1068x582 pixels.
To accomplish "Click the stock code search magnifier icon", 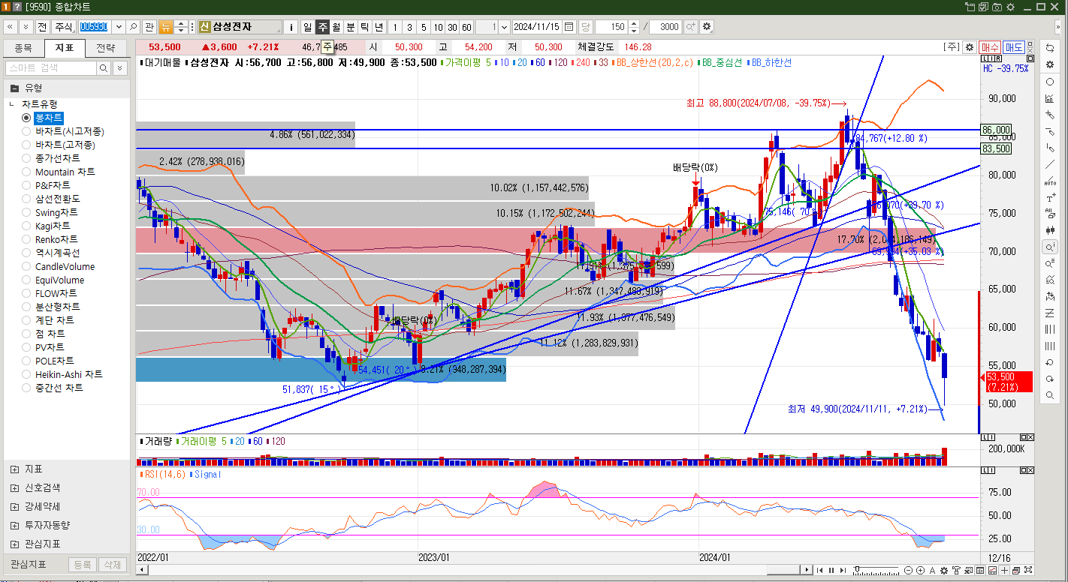I will pyautogui.click(x=133, y=27).
